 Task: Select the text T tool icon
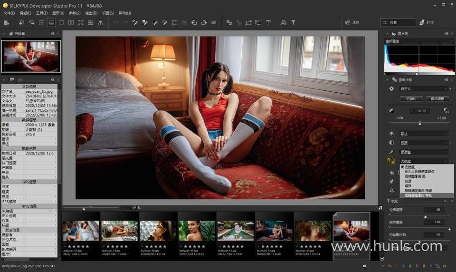pos(268,22)
